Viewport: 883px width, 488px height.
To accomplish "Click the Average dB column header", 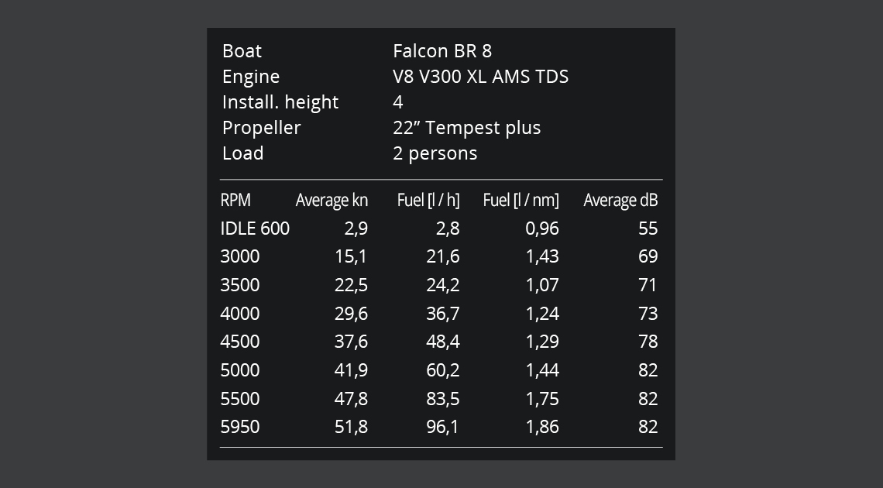I will point(620,200).
